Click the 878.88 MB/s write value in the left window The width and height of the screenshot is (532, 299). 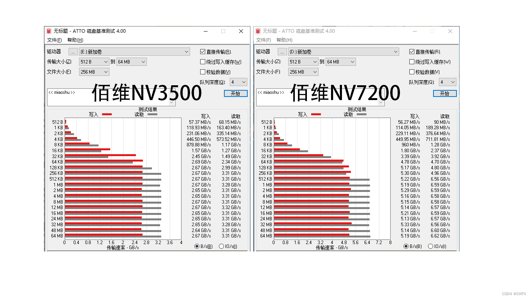(199, 145)
